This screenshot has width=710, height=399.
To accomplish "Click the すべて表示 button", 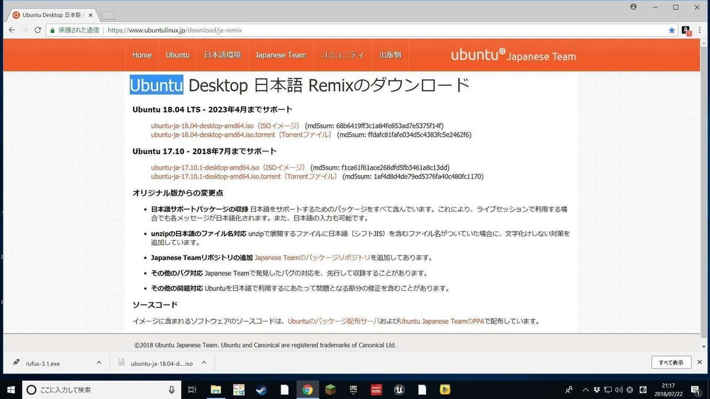I will tap(670, 362).
